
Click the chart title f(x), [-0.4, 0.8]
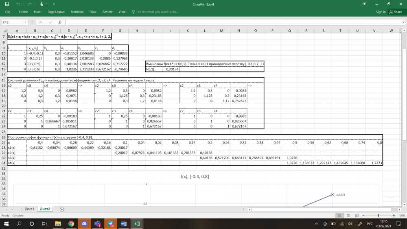coord(195,177)
